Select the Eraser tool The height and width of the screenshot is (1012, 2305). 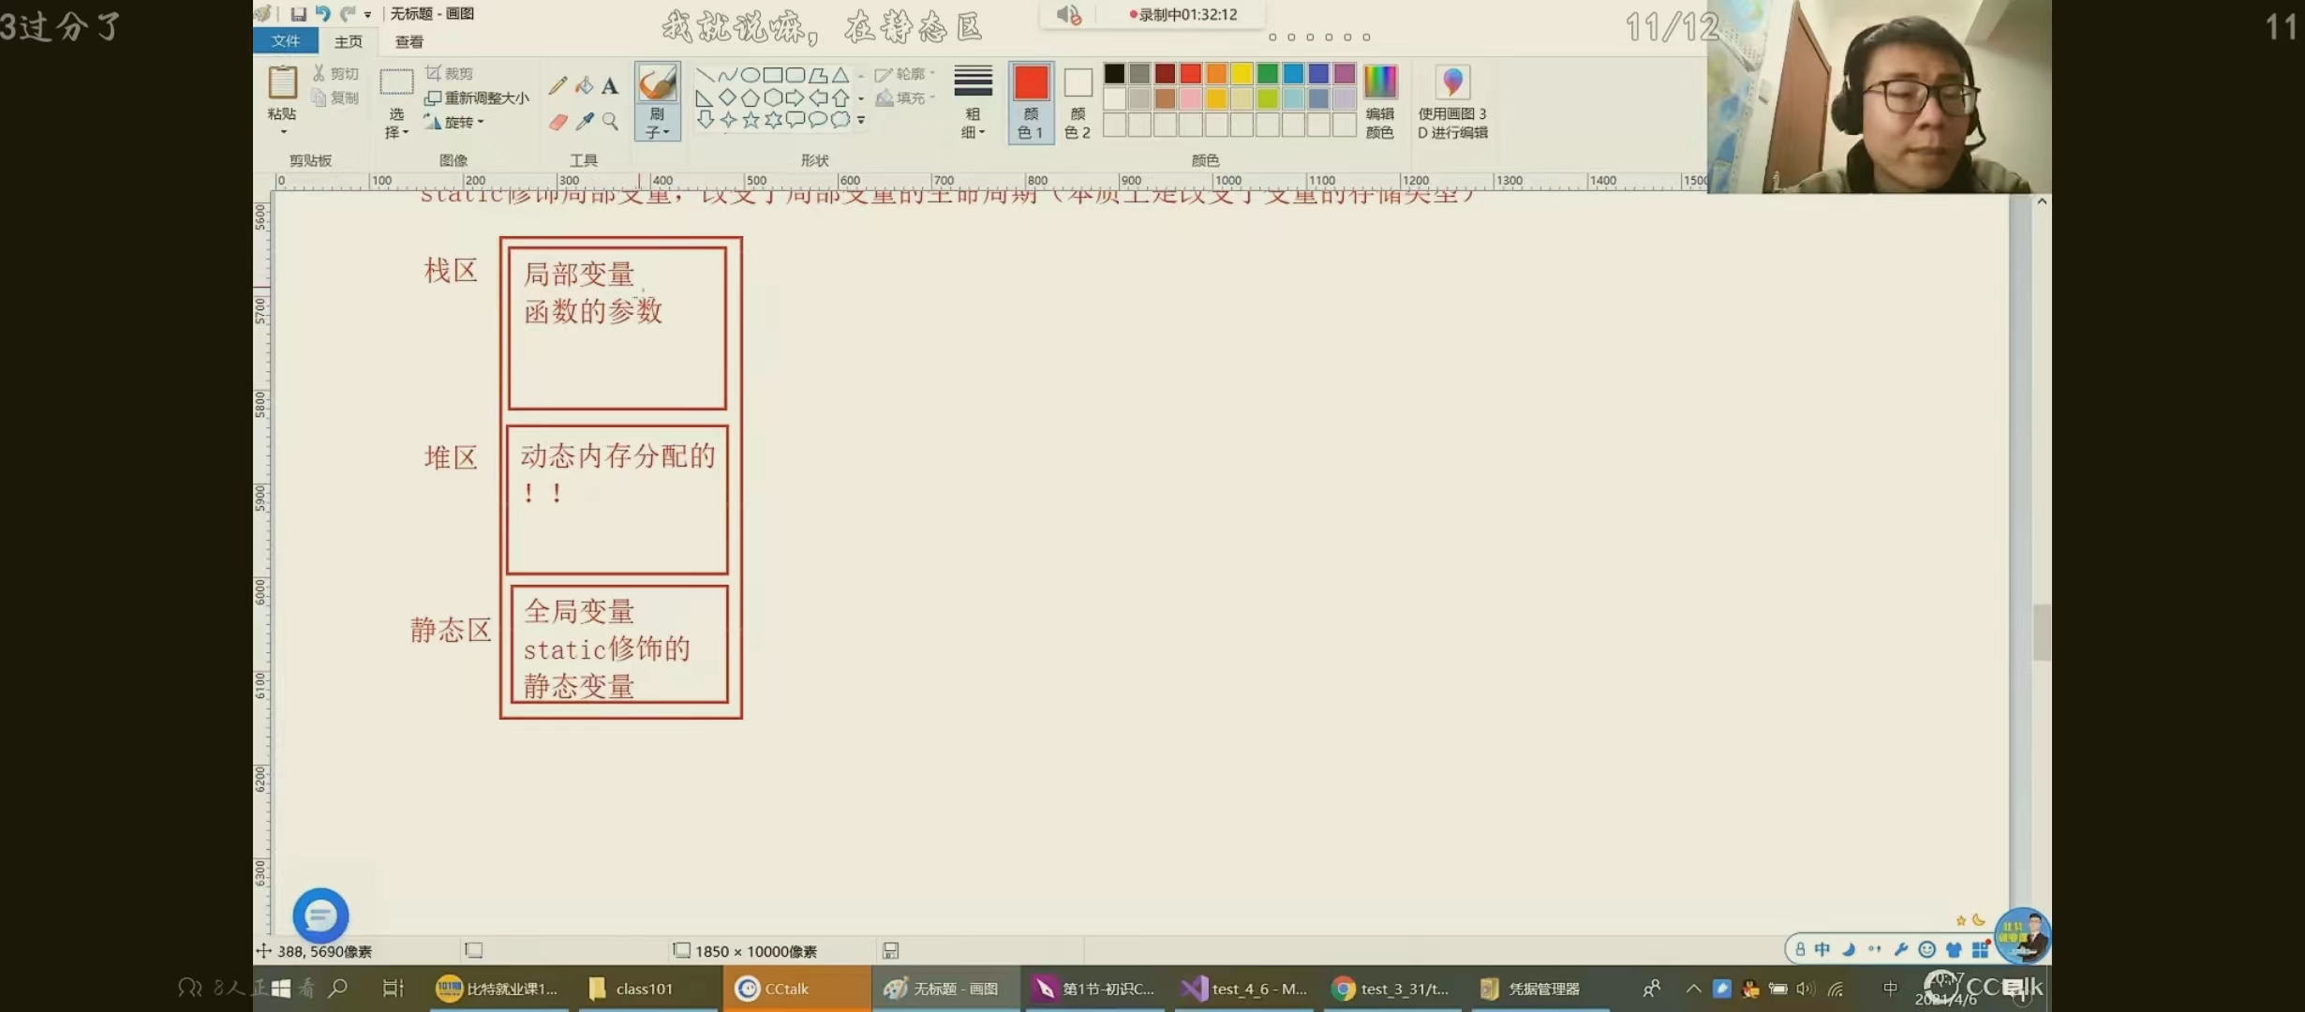(558, 122)
